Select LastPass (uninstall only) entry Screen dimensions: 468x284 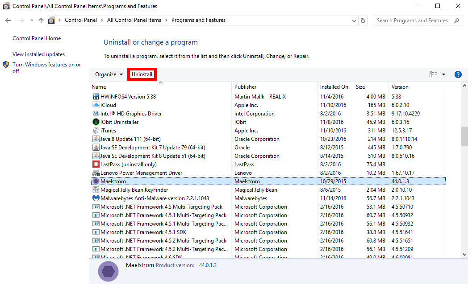coord(128,164)
